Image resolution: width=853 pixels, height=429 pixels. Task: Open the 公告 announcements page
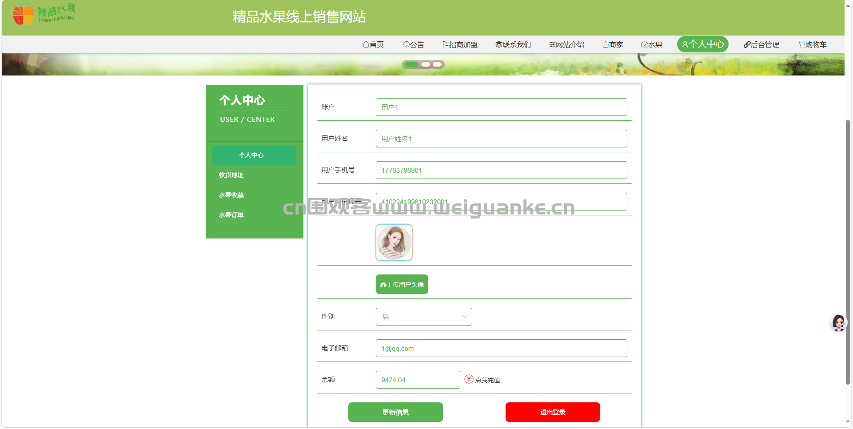point(414,44)
